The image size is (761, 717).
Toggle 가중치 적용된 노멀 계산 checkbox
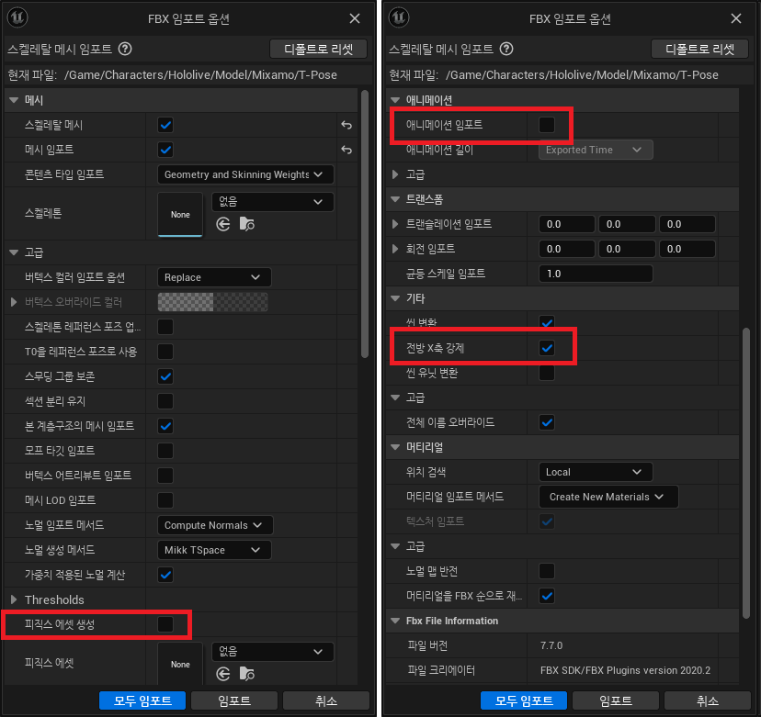[x=165, y=575]
